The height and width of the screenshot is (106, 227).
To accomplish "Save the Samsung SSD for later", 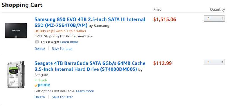I will tap(62, 48).
